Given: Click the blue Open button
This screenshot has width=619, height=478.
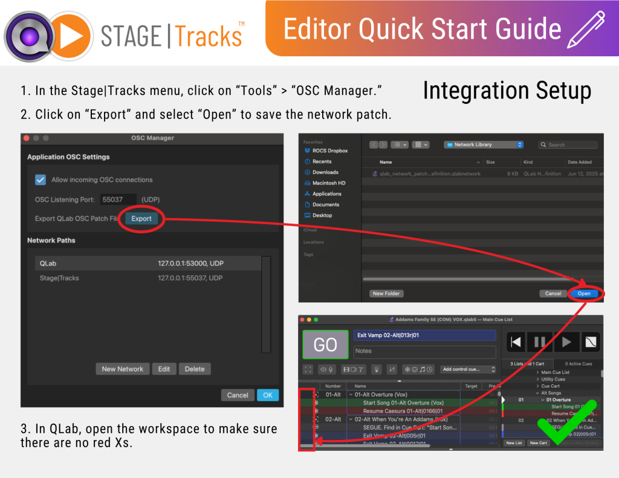Looking at the screenshot, I should 583,294.
